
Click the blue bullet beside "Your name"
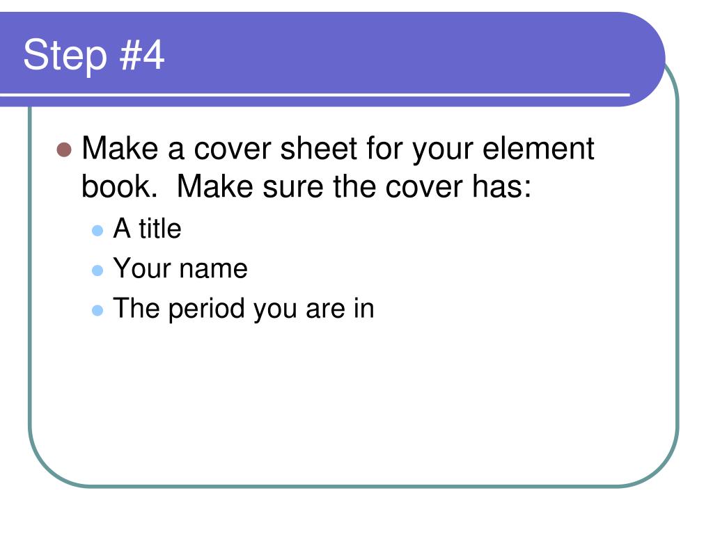[97, 270]
